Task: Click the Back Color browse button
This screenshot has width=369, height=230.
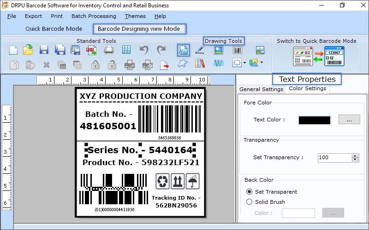Action: click(x=333, y=213)
